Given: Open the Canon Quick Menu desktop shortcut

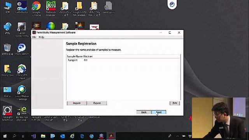Looking at the screenshot, I should pyautogui.click(x=22, y=30).
